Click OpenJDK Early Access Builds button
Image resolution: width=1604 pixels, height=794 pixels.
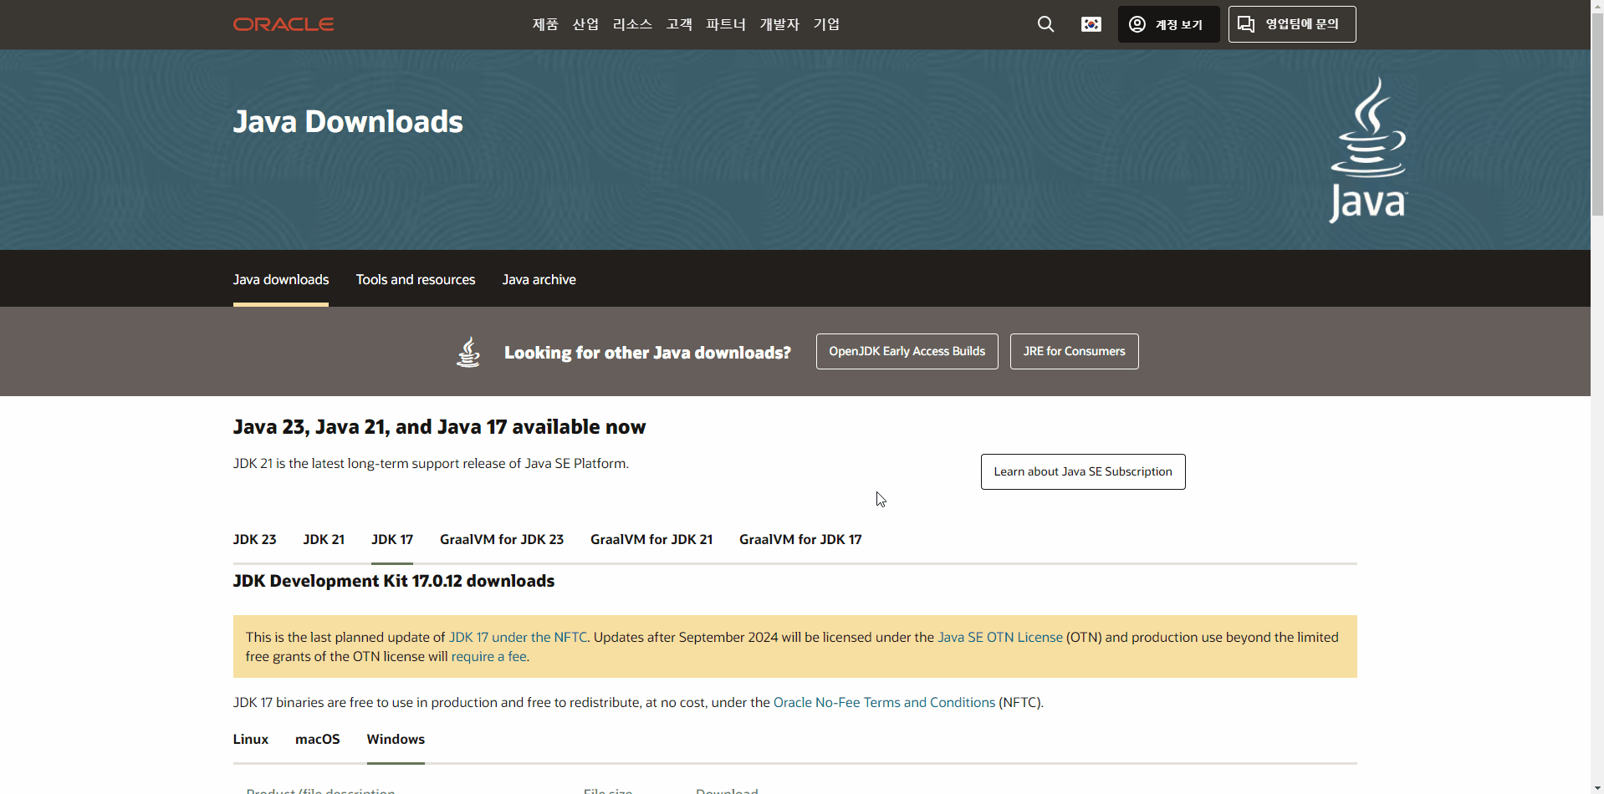[x=907, y=351]
